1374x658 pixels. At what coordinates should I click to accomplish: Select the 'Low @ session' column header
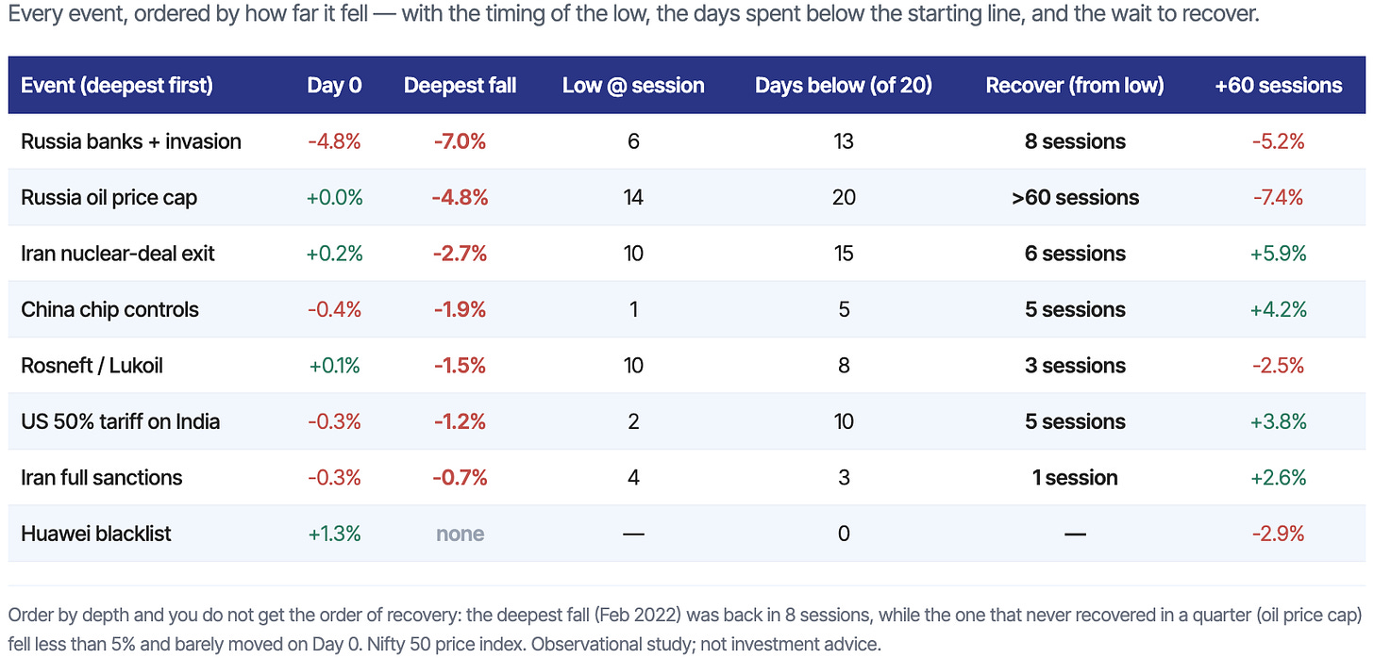pyautogui.click(x=633, y=86)
